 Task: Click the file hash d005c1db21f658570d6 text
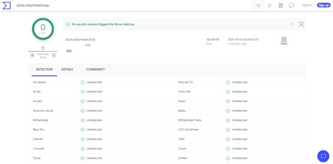[x=80, y=39]
